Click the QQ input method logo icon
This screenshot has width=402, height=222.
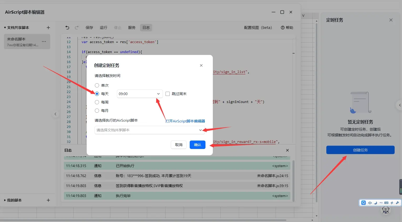(x=363, y=203)
